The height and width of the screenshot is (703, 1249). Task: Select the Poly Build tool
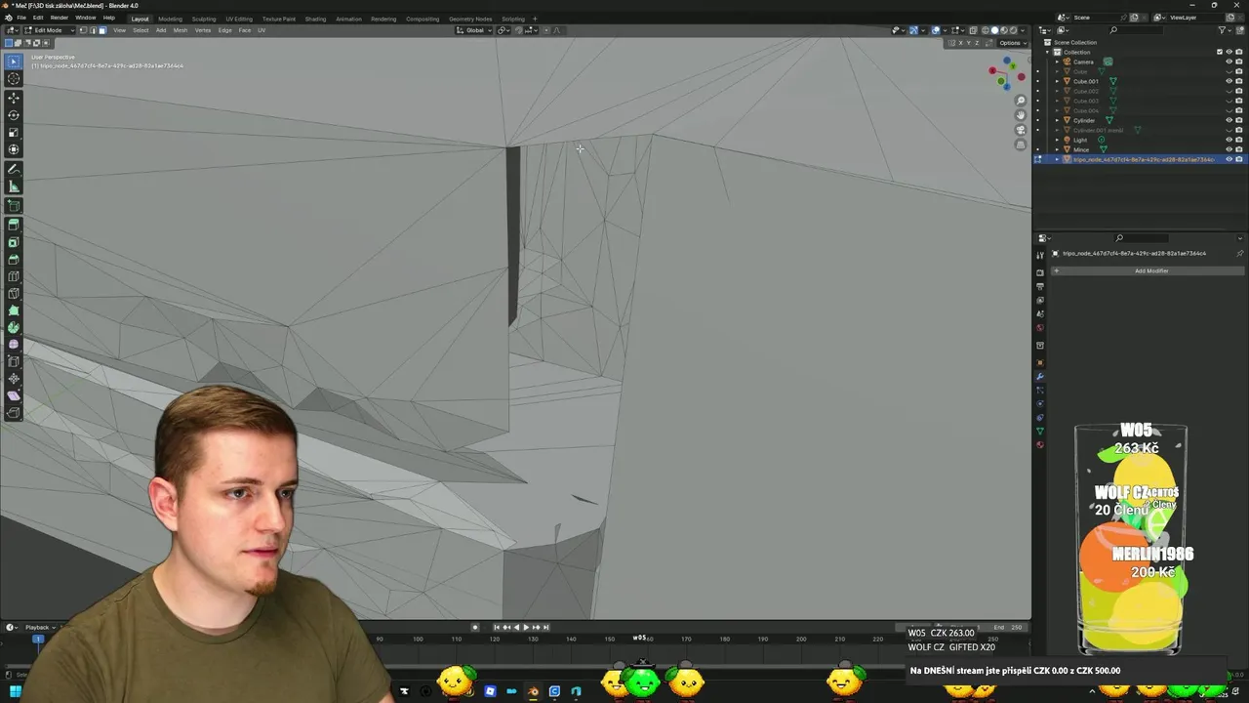tap(14, 311)
